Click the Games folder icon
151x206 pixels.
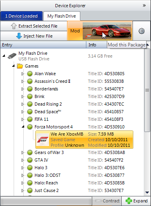[20, 66]
